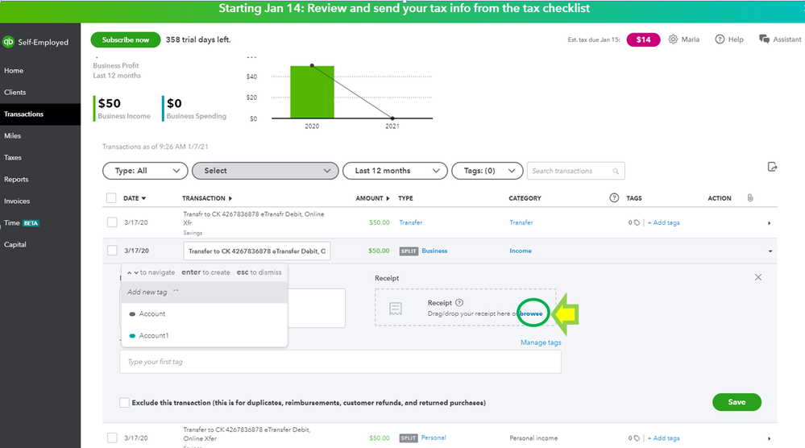The height and width of the screenshot is (448, 805).
Task: Select the first 3/17/20 Transfer row checkbox
Action: 111,222
